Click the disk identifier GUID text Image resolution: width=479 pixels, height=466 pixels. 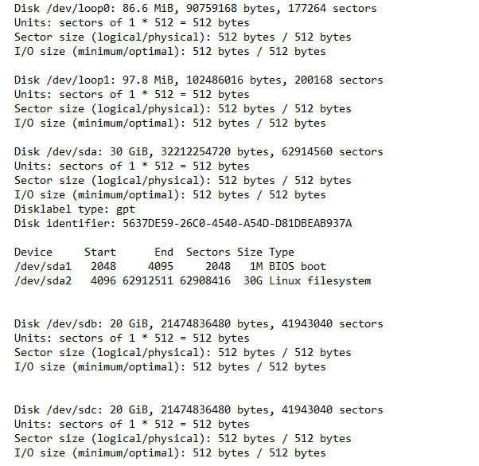coord(237,223)
